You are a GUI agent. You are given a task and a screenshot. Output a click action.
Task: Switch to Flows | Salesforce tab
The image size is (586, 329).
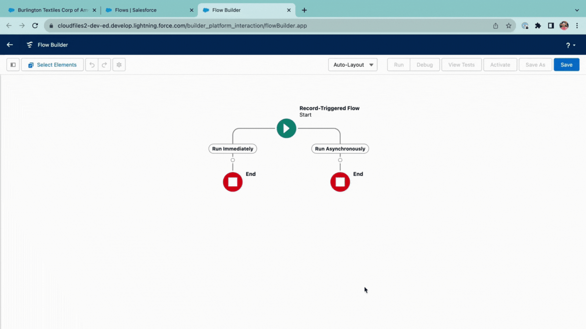click(x=136, y=10)
